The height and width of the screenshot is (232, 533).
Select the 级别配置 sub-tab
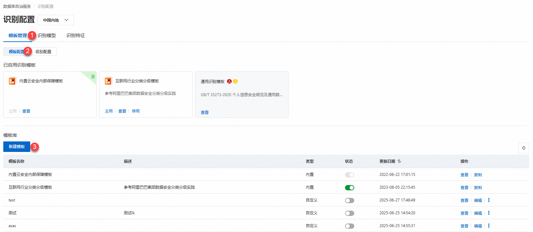43,52
